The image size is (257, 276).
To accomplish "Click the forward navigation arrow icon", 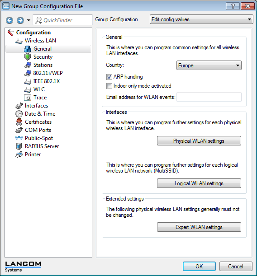I will pos(20,20).
